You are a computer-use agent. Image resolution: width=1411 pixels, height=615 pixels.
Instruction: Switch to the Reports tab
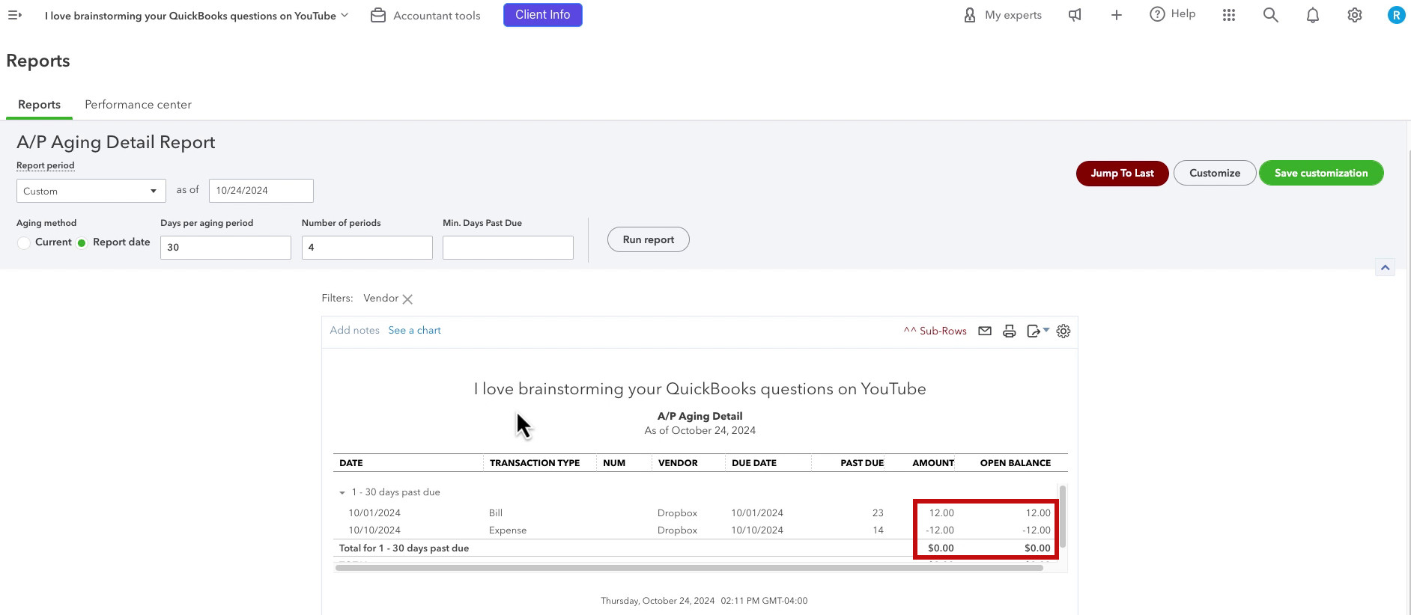click(39, 105)
